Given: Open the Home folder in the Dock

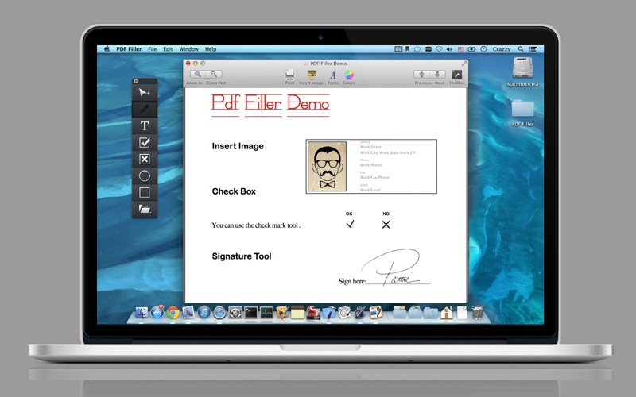Looking at the screenshot, I should (446, 312).
